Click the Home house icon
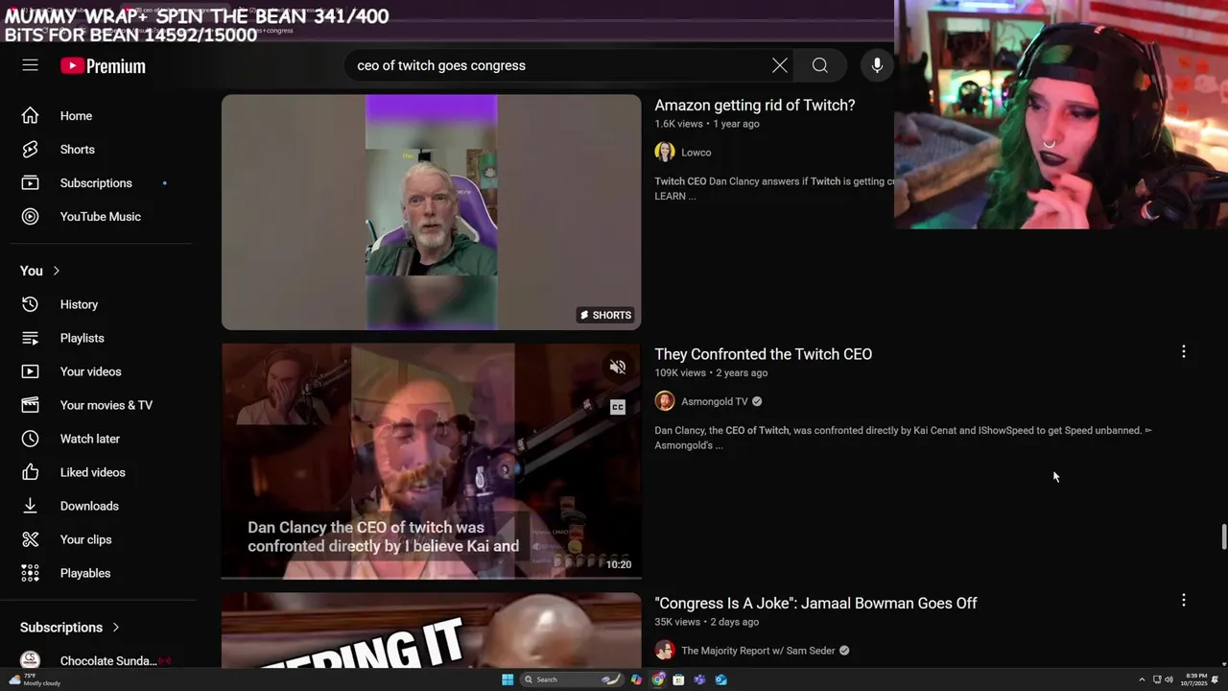1228x691 pixels. [x=30, y=116]
